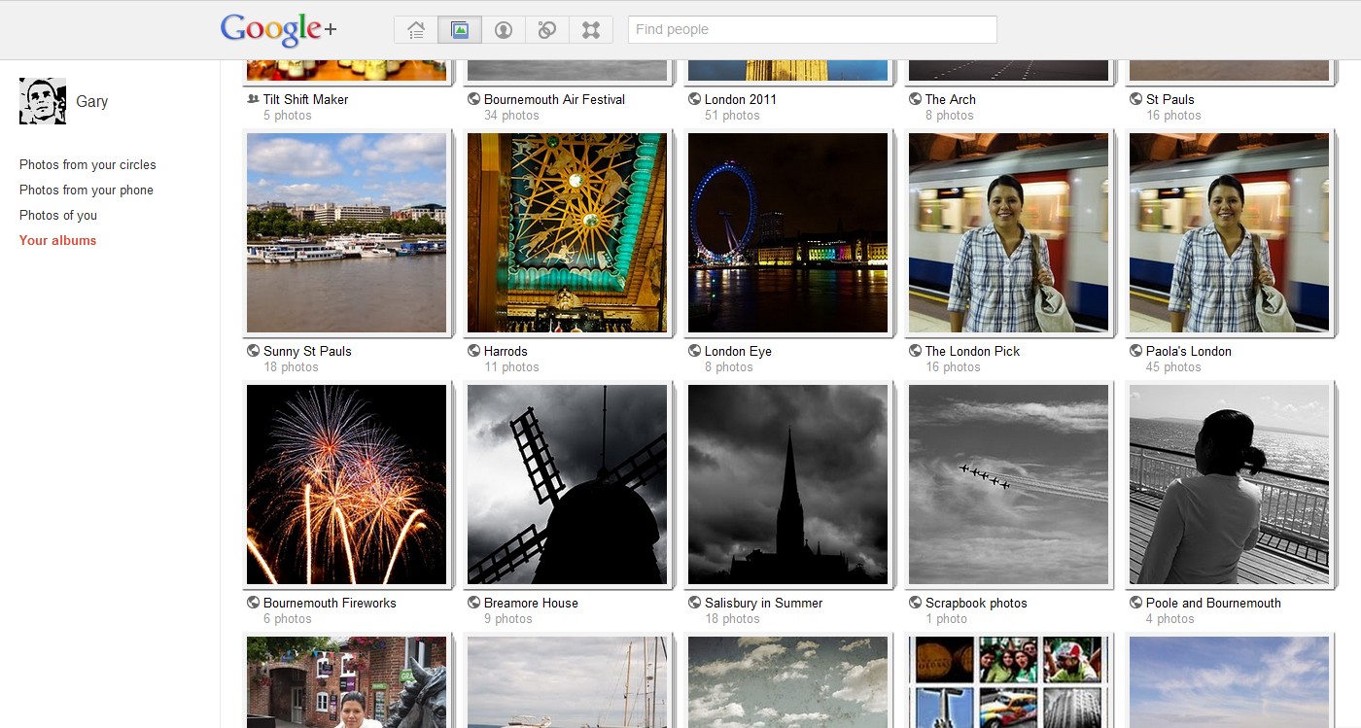Image resolution: width=1361 pixels, height=728 pixels.
Task: Click Gary's profile avatar
Action: pyautogui.click(x=43, y=101)
